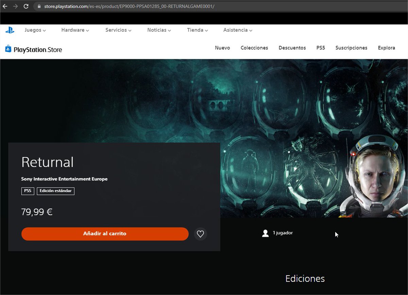The height and width of the screenshot is (295, 408).
Task: Expand the Tienda dropdown menu
Action: 197,30
